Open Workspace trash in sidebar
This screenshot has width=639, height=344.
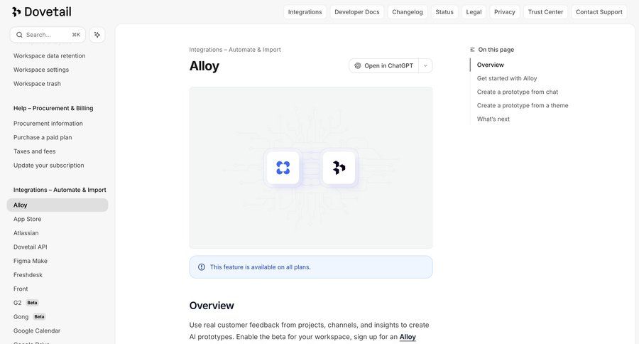point(37,84)
